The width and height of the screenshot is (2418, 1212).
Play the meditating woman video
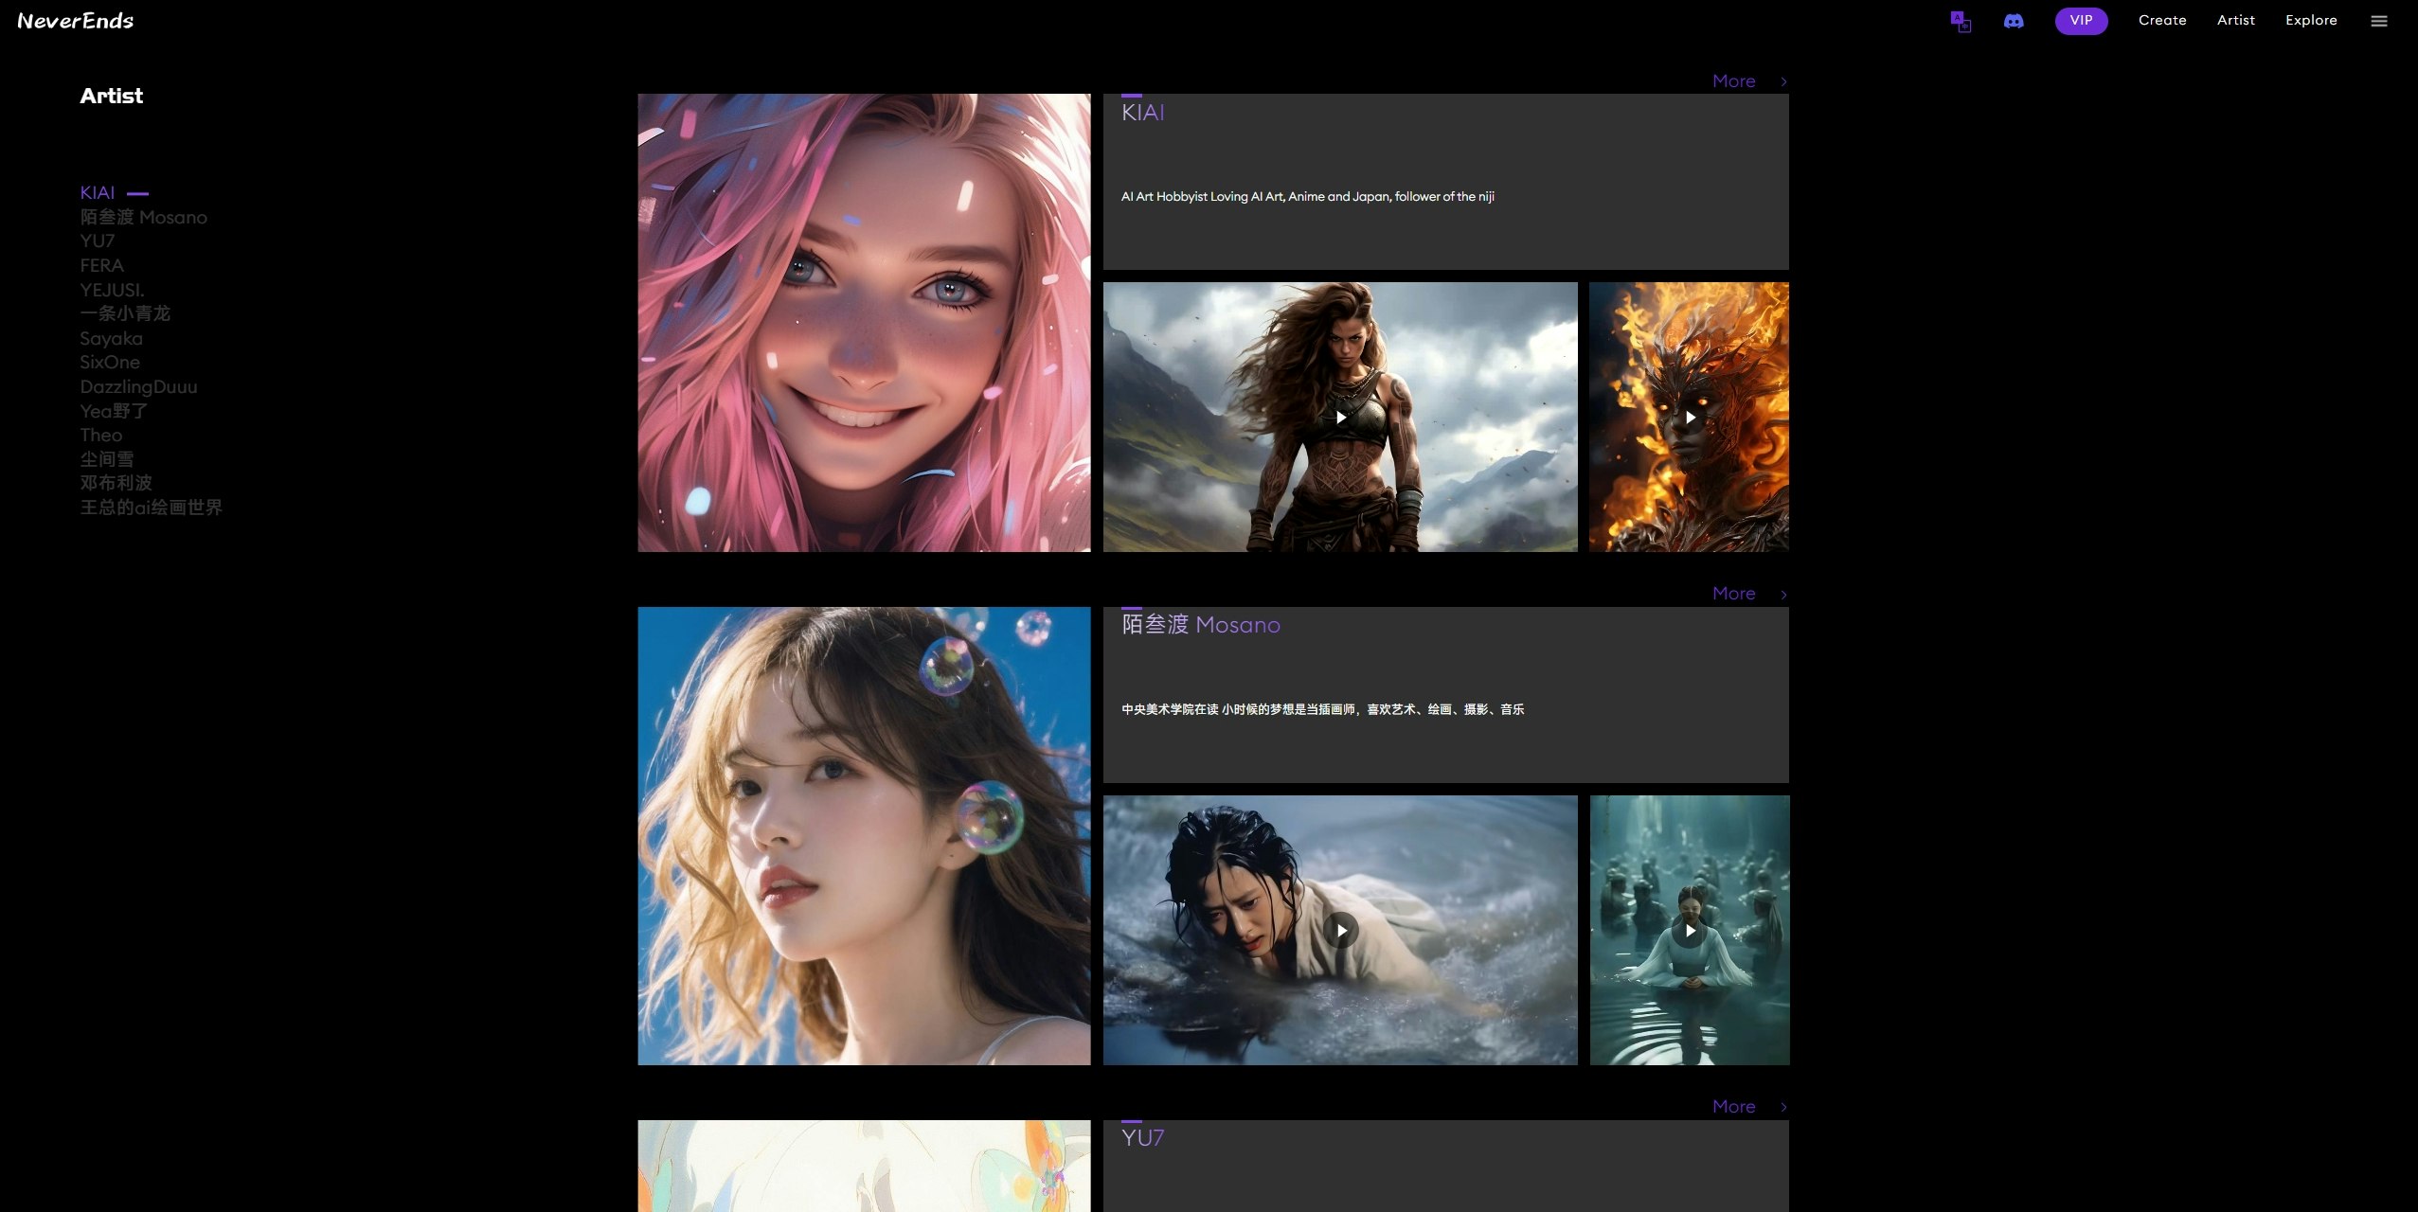1690,931
